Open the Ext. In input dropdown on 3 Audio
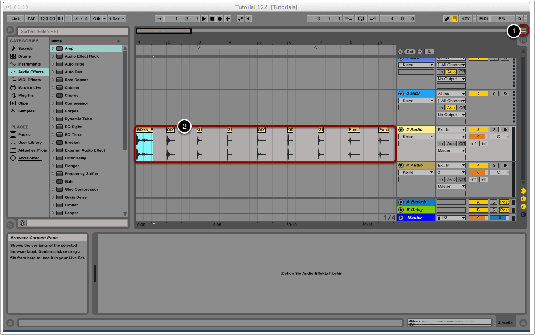The image size is (535, 335). (x=451, y=130)
